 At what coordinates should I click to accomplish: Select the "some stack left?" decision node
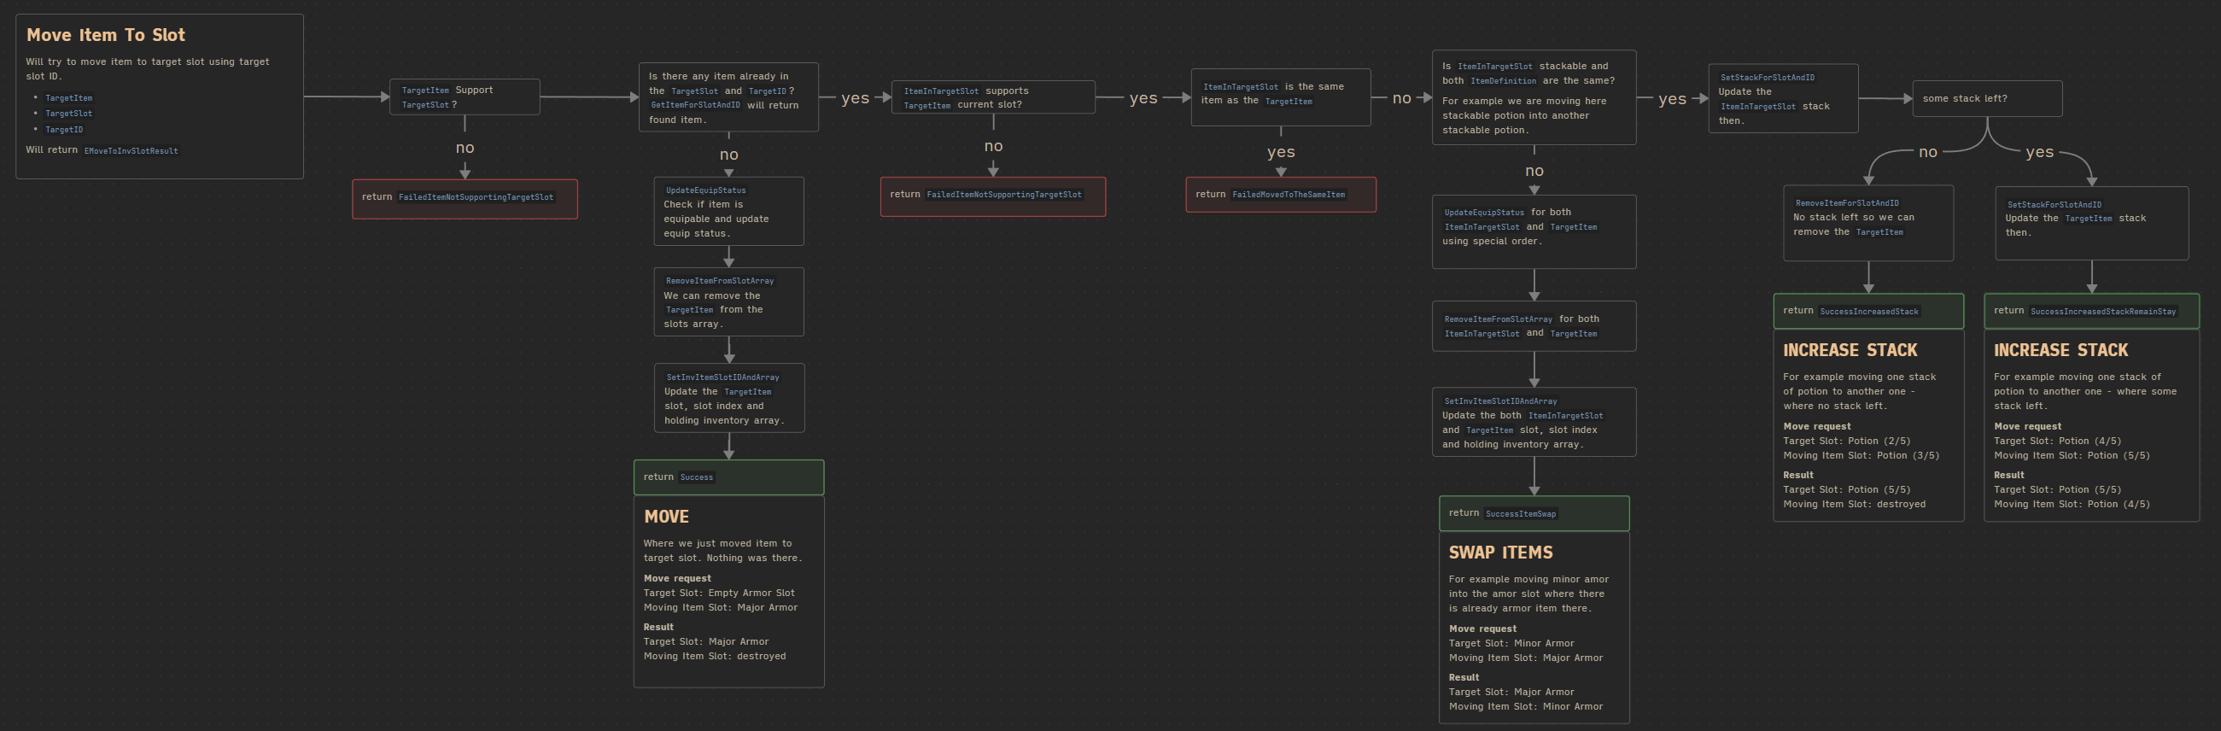pyautogui.click(x=1986, y=98)
